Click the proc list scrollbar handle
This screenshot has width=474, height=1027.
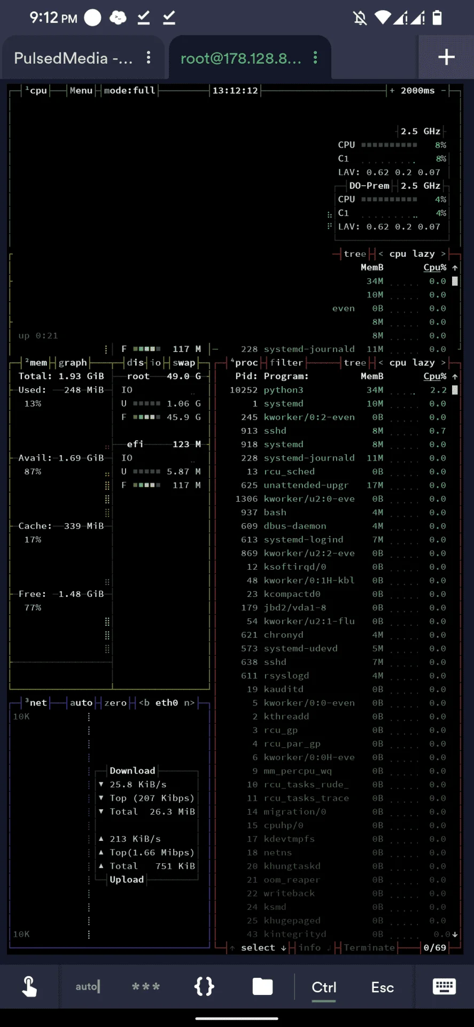(455, 390)
